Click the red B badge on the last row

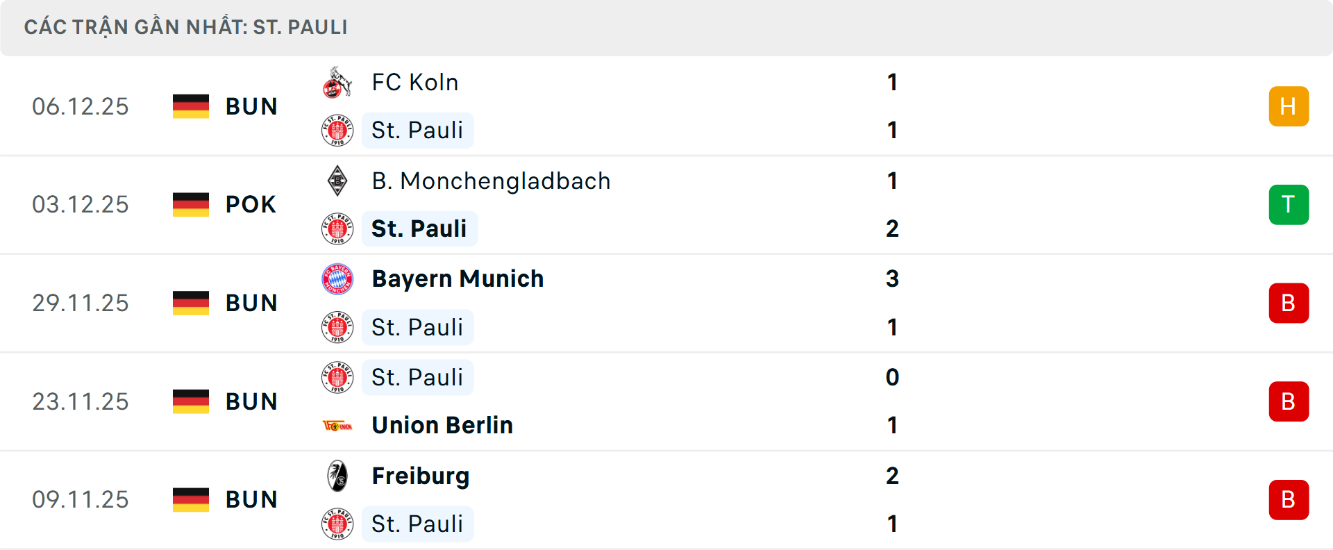coord(1289,499)
